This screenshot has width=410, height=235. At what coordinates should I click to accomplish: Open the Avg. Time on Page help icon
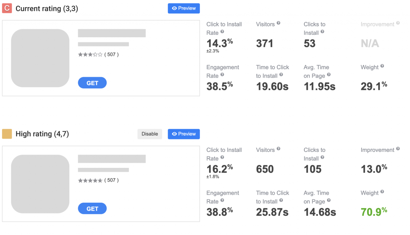(x=329, y=76)
